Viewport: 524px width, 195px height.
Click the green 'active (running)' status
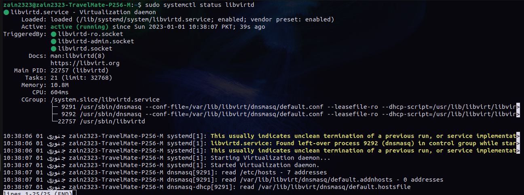pos(80,27)
